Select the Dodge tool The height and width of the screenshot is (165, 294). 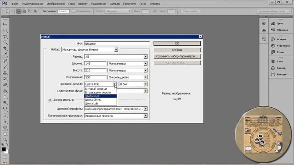click(5, 103)
